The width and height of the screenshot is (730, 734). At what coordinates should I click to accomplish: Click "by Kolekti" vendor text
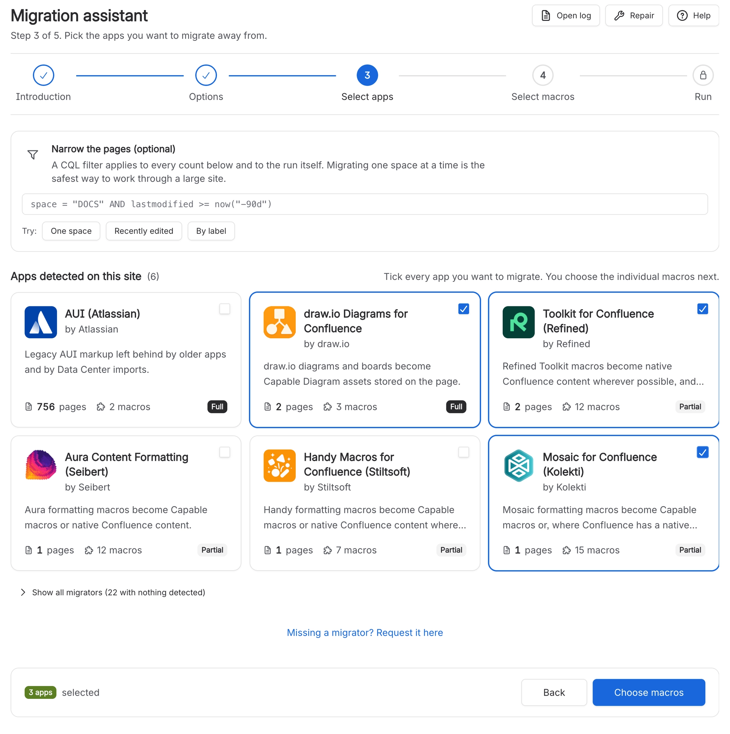(x=565, y=487)
